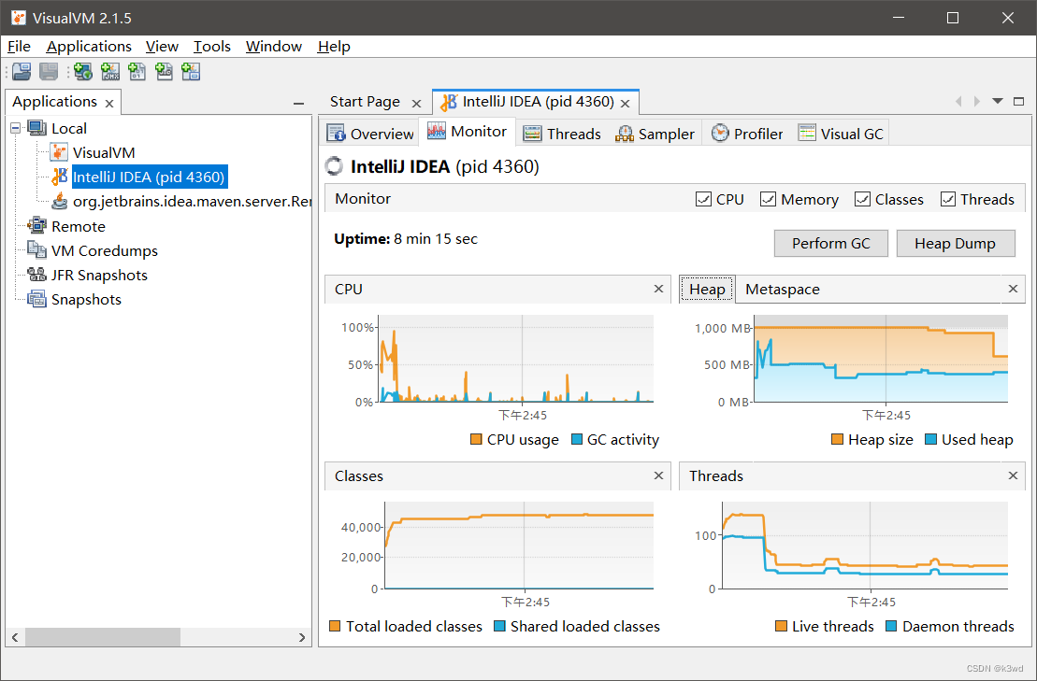This screenshot has width=1037, height=681.
Task: Click the Visual GC tab icon
Action: pyautogui.click(x=807, y=134)
